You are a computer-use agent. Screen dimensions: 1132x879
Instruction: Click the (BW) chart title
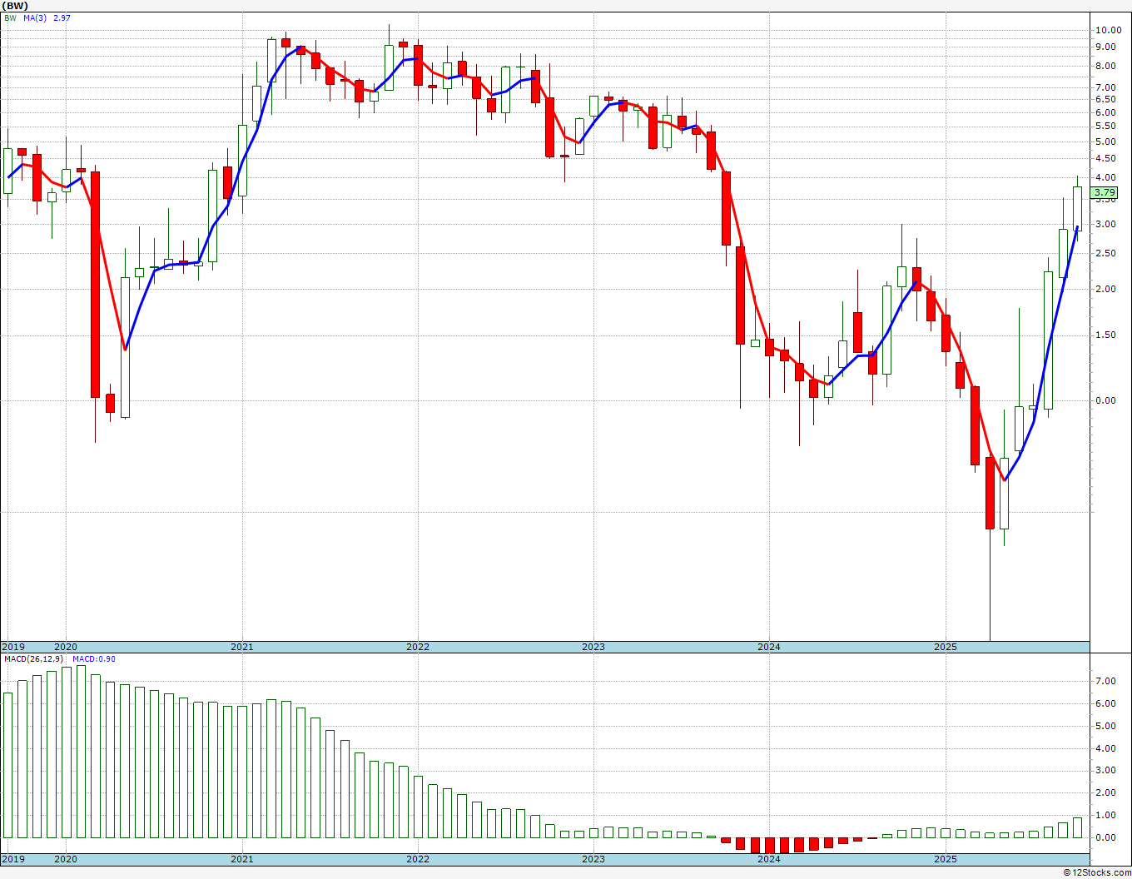[15, 5]
